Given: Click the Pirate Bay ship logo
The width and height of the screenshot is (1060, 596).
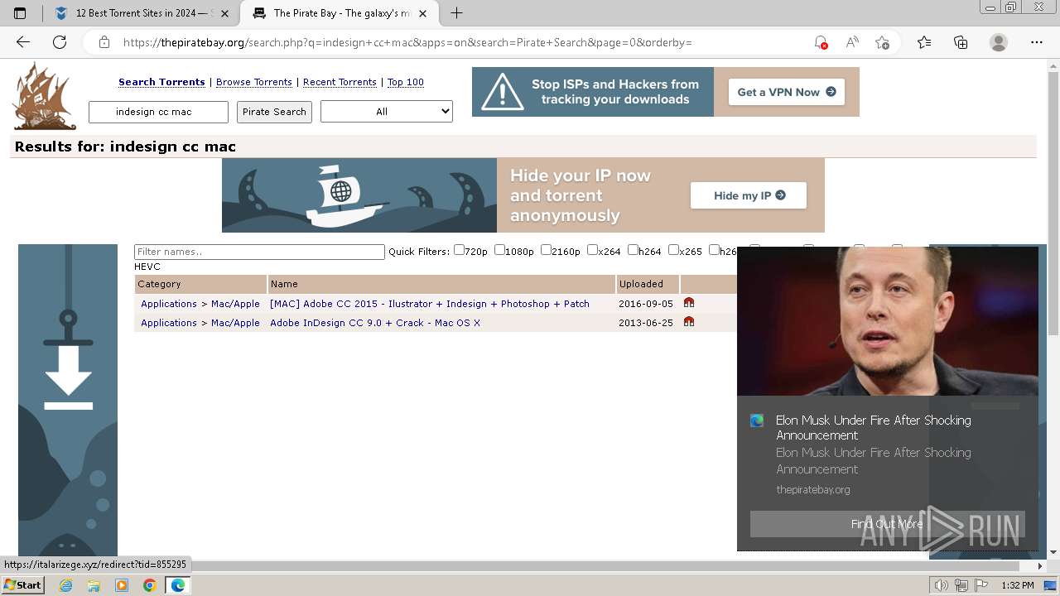Looking at the screenshot, I should [x=44, y=96].
